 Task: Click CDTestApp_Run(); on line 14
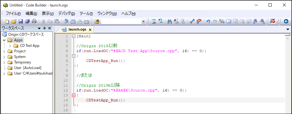[106, 100]
